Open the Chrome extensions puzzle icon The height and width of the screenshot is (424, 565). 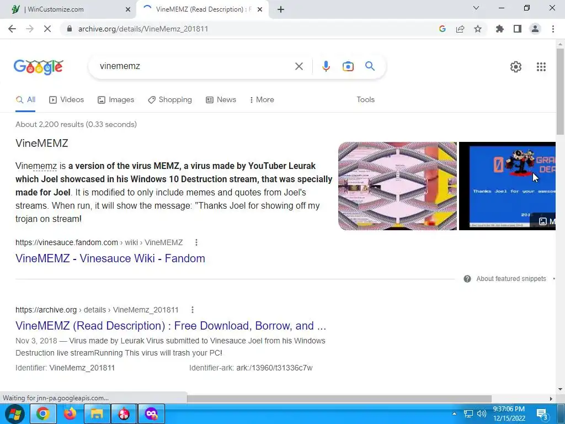click(x=500, y=29)
